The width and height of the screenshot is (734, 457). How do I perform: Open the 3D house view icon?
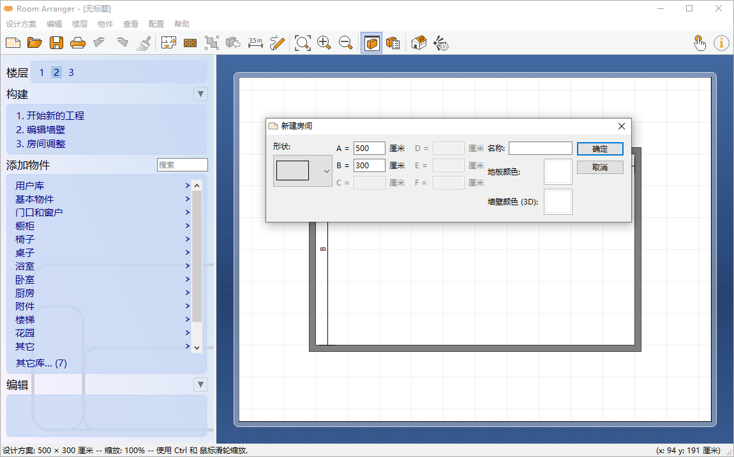click(x=419, y=43)
